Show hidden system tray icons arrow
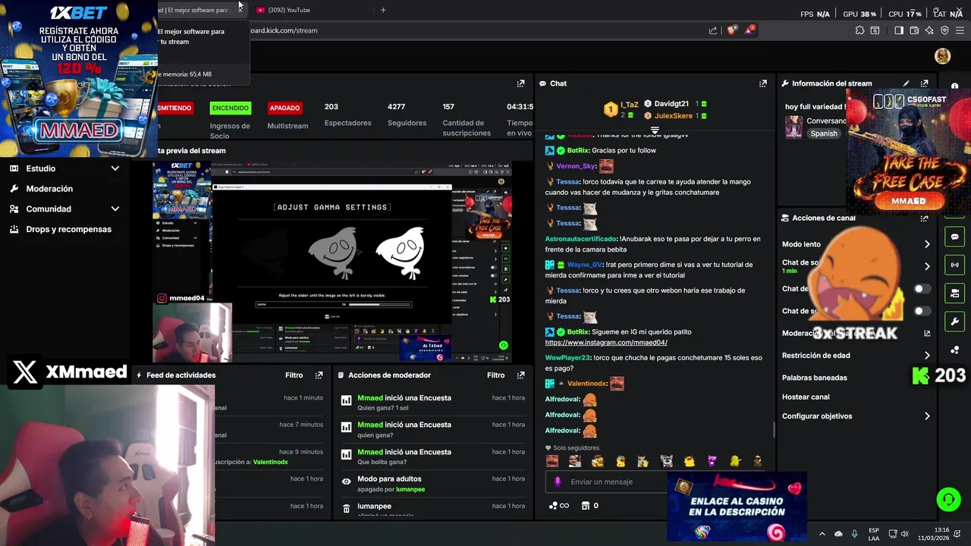This screenshot has height=546, width=971. pyautogui.click(x=822, y=534)
